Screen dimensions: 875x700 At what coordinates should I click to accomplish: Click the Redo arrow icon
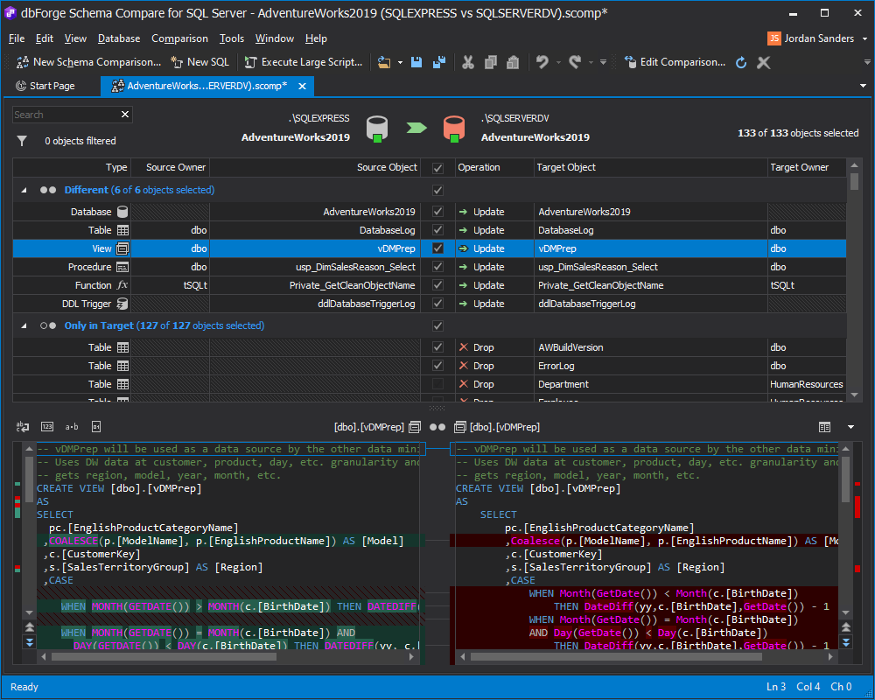click(x=575, y=62)
